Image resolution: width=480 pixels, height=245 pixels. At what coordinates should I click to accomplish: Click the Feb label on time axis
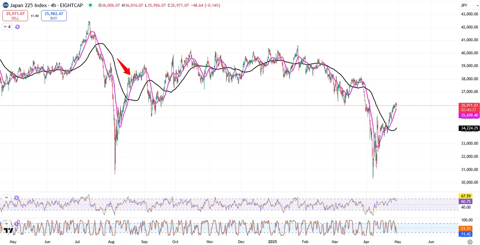coord(306,242)
